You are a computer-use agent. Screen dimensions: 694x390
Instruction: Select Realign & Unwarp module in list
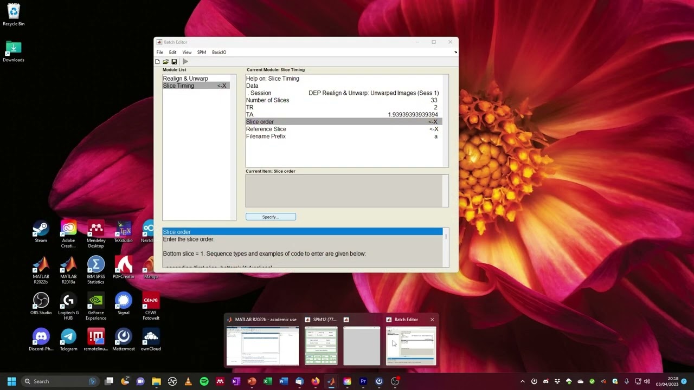point(196,79)
